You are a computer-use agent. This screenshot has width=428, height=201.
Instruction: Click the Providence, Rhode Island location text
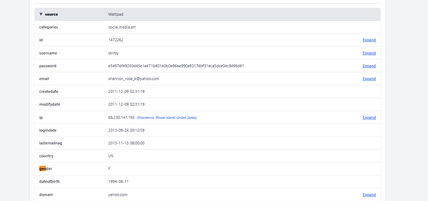click(x=167, y=118)
